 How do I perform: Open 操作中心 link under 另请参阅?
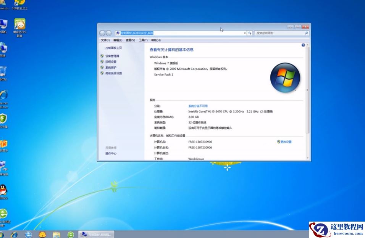point(111,154)
